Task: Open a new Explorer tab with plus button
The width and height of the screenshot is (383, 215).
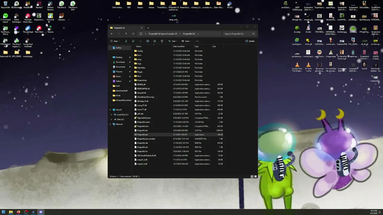Action: pos(148,28)
